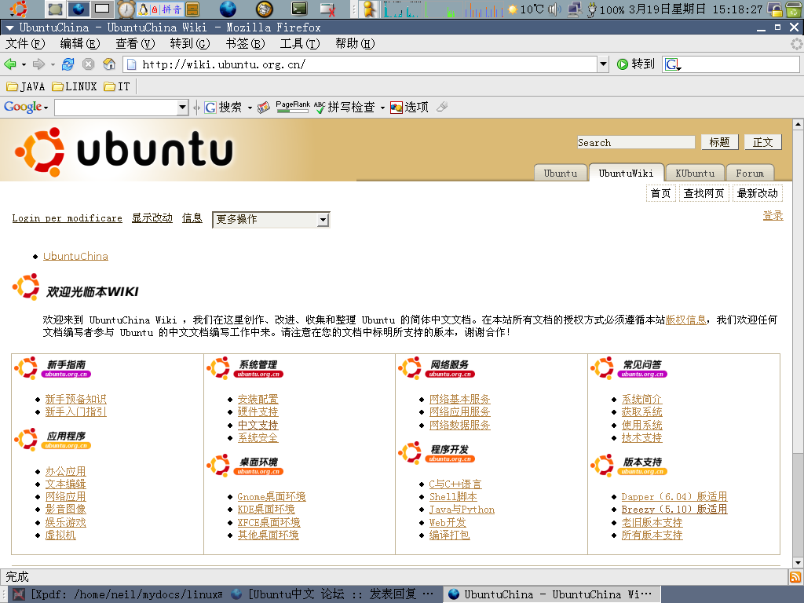This screenshot has width=804, height=603.
Task: Click the PageRank indicator
Action: tap(292, 107)
